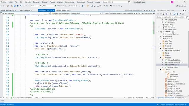The image size is (189, 106).
Task: Collapse all nodes in Solution Explorer
Action: click(180, 14)
